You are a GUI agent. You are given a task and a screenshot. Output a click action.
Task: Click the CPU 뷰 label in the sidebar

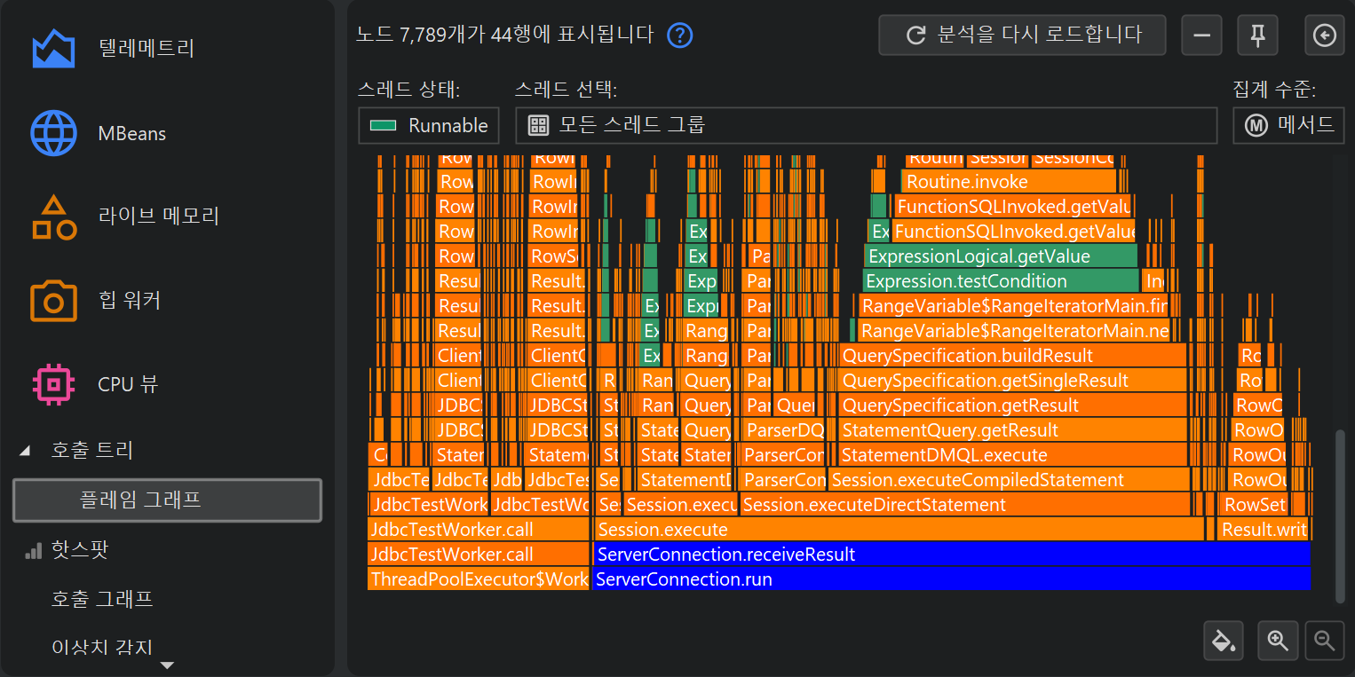point(128,384)
